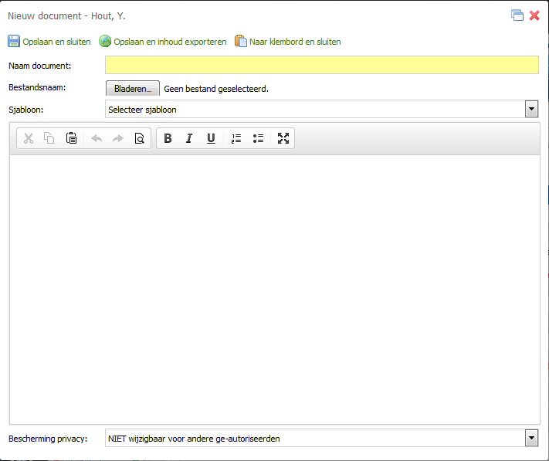Screen dimensions: 549x461
Task: Click the Copy icon in editor toolbar
Action: coord(49,138)
